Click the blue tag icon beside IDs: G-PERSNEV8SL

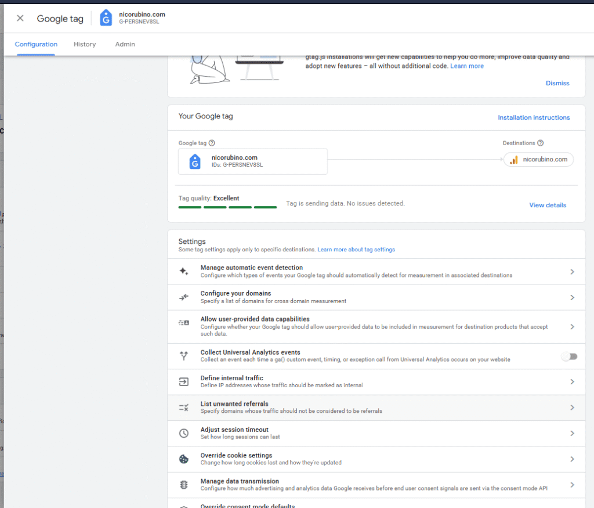[x=195, y=161]
